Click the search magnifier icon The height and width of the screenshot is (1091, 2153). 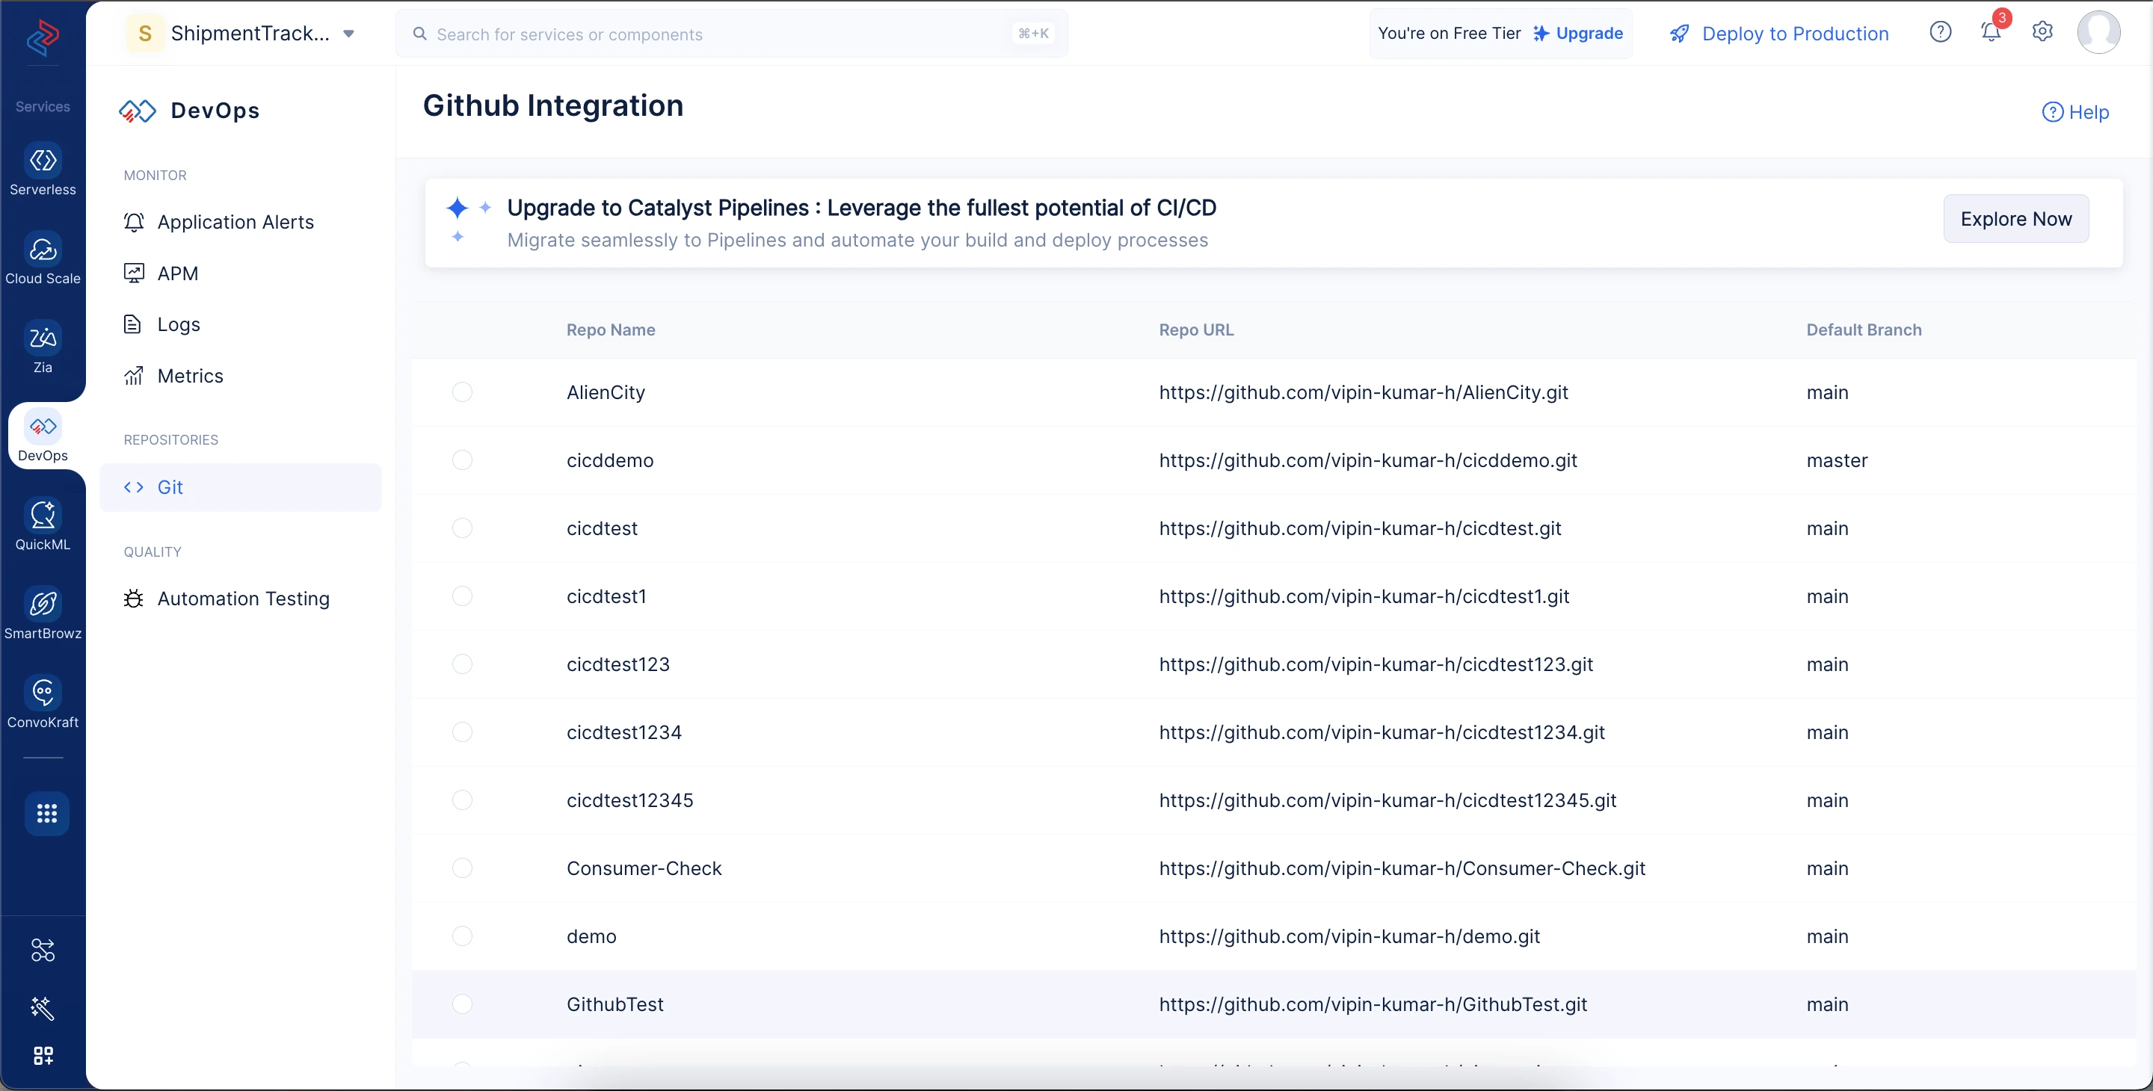pos(419,34)
